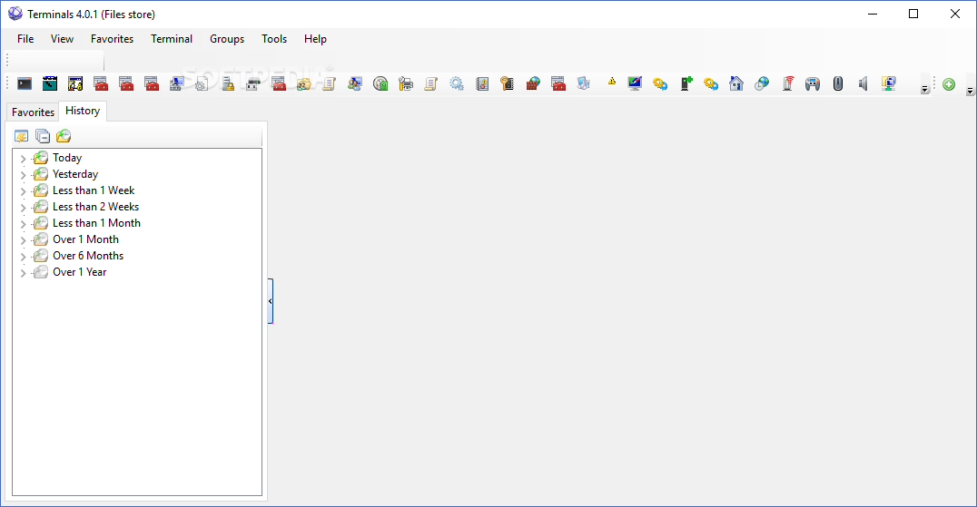
Task: Select the 'Less than 1 Week' row
Action: (x=94, y=190)
